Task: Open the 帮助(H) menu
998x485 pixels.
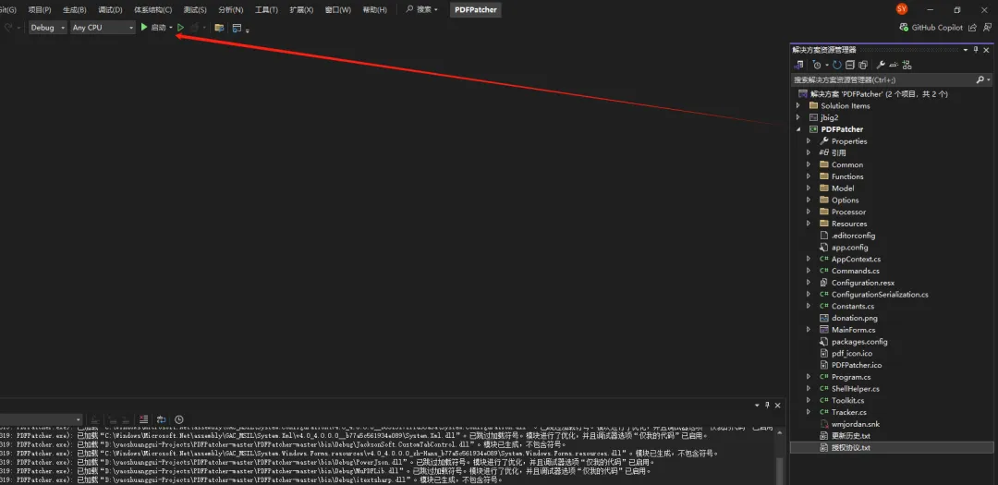Action: tap(374, 9)
